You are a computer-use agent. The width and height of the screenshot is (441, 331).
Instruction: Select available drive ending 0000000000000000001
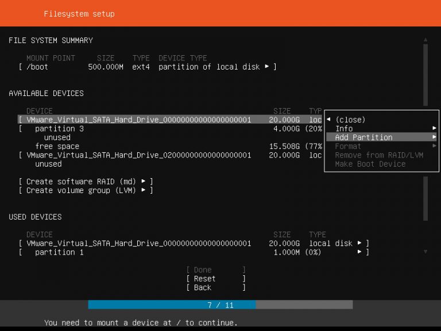(x=170, y=120)
